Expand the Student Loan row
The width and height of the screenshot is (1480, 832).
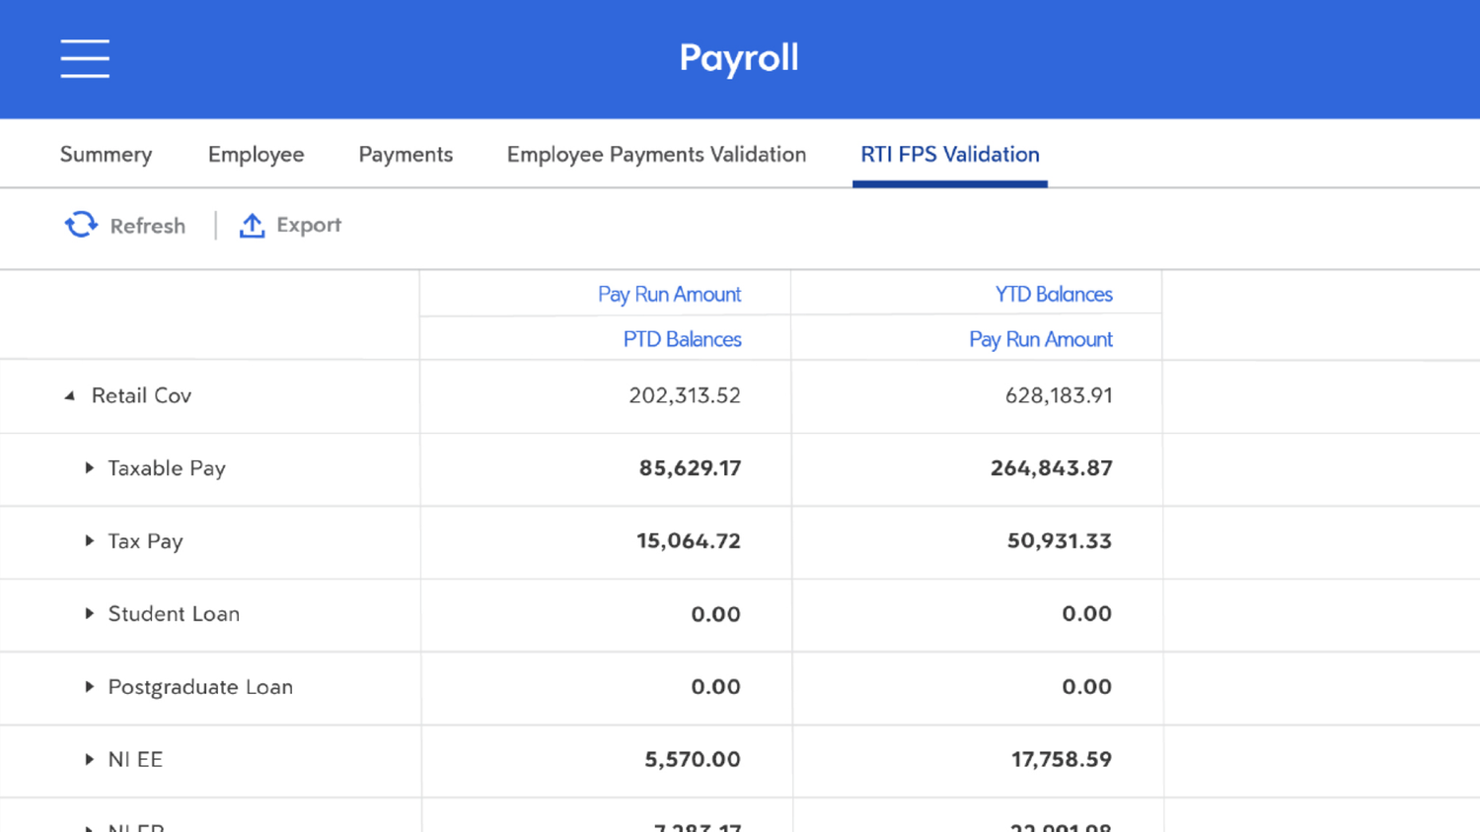pyautogui.click(x=88, y=614)
